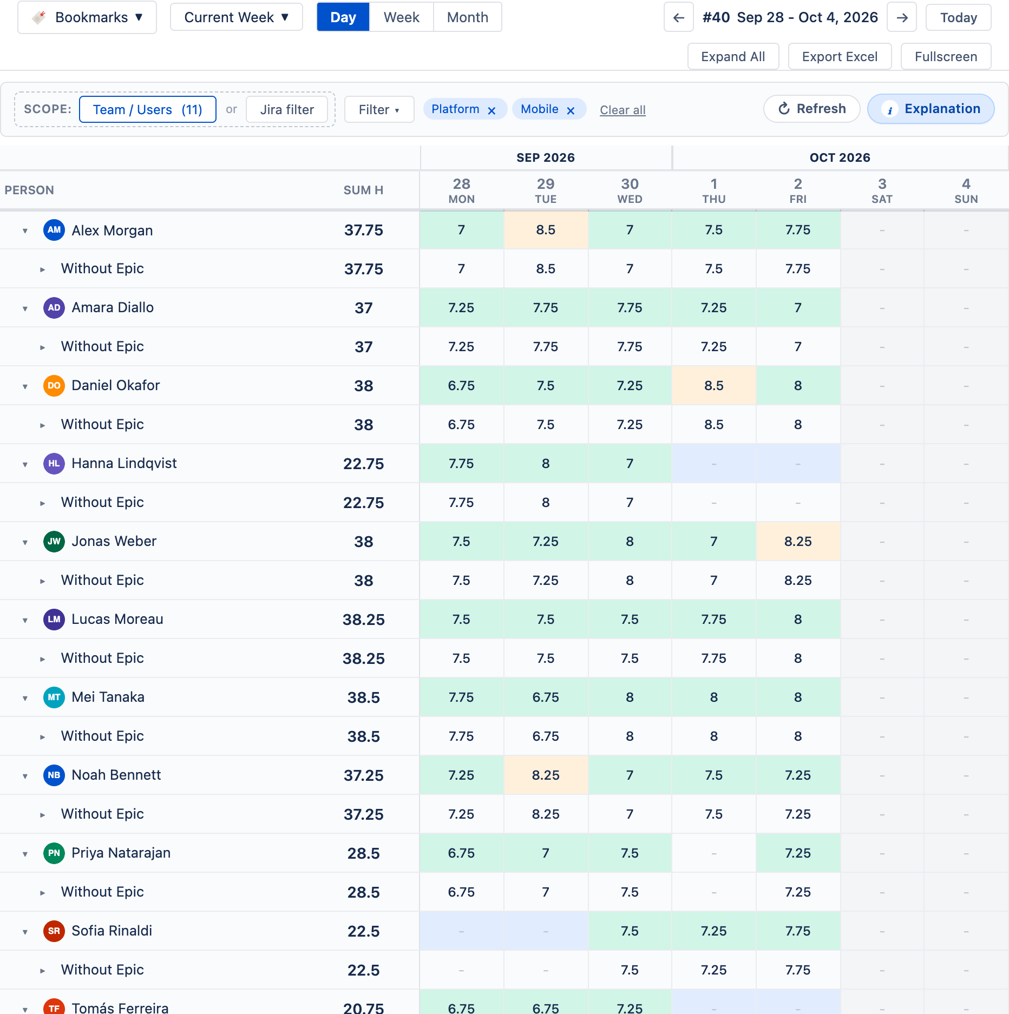
Task: Select Jira filter scope
Action: coord(287,110)
